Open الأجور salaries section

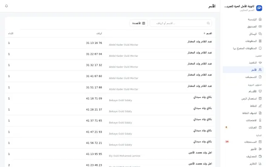[x=243, y=149]
